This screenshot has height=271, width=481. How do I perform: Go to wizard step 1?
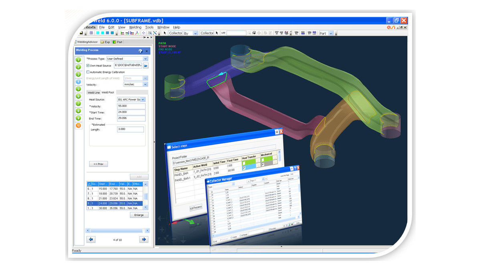(x=79, y=59)
